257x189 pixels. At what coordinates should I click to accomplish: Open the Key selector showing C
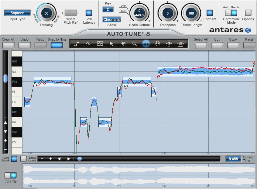click(108, 9)
